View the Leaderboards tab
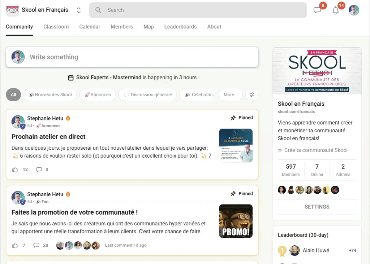This screenshot has height=264, width=370. coord(180,27)
